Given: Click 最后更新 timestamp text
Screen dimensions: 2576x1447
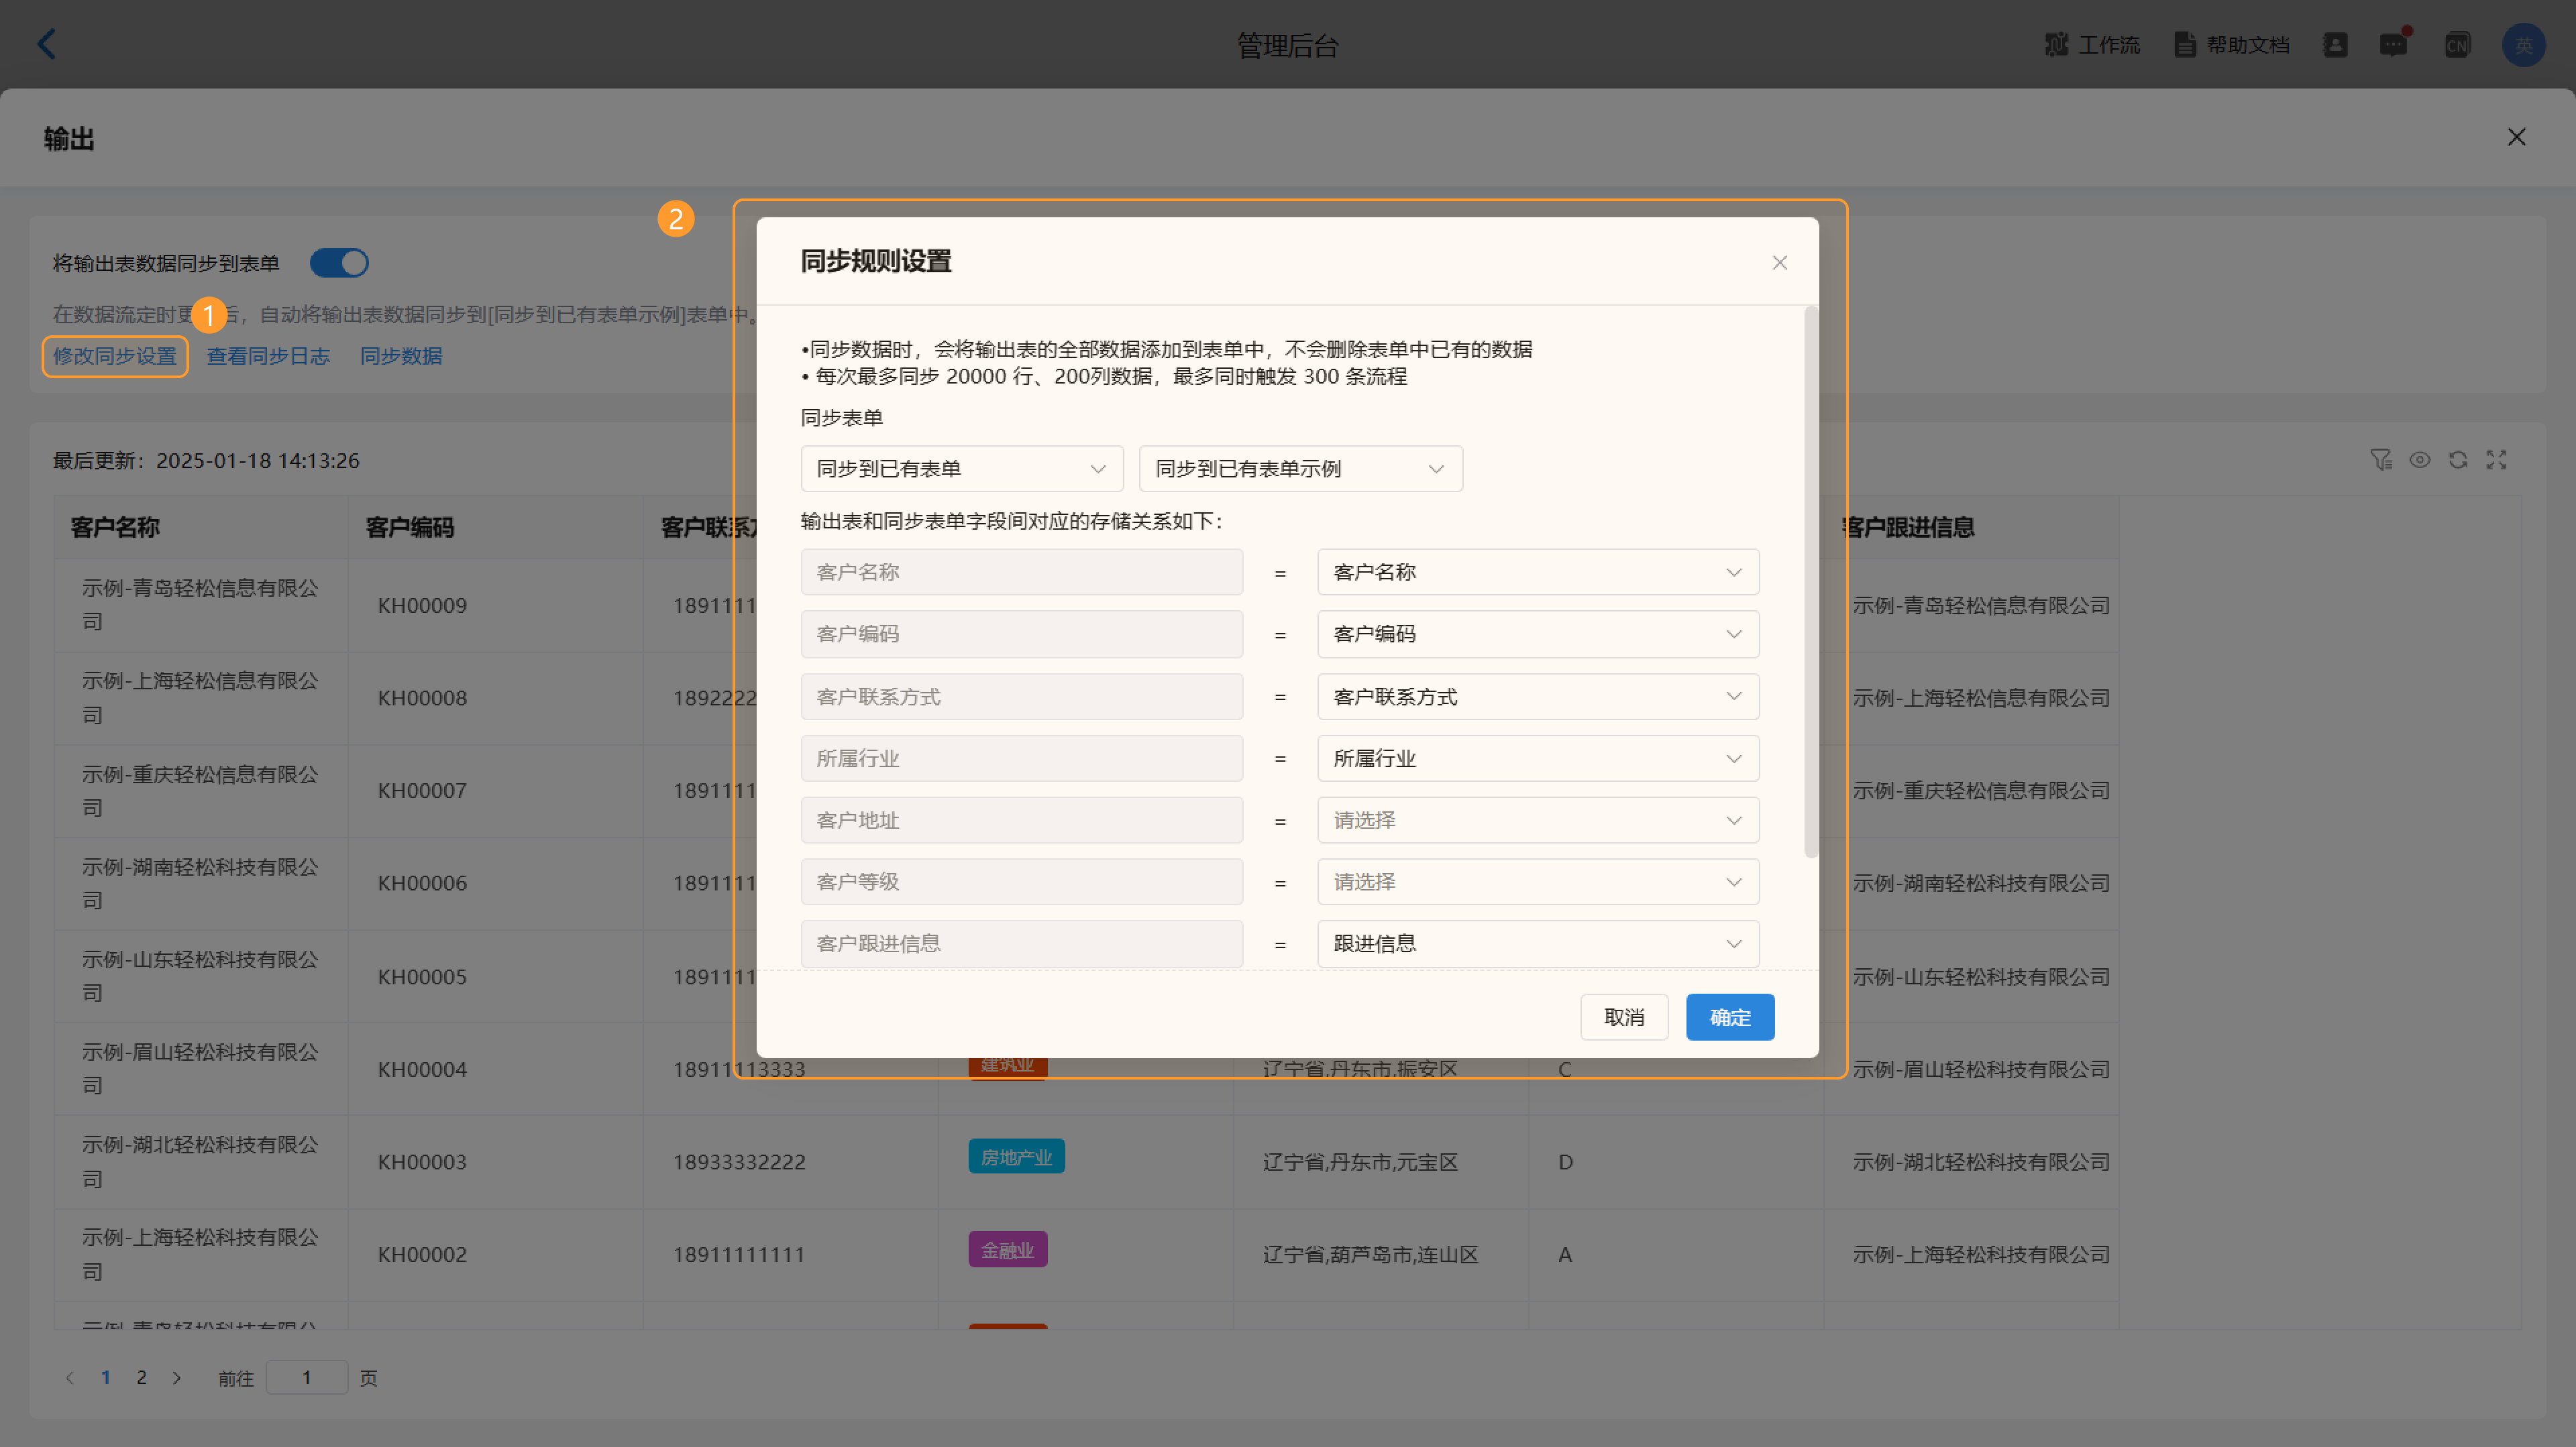Looking at the screenshot, I should coord(206,461).
